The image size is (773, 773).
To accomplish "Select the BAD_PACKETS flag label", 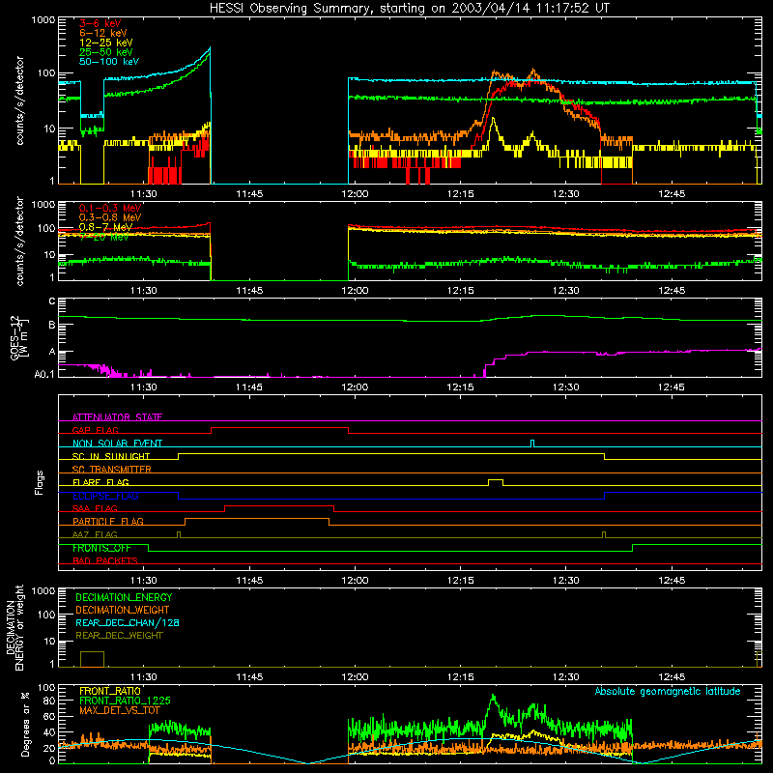I will coord(105,560).
